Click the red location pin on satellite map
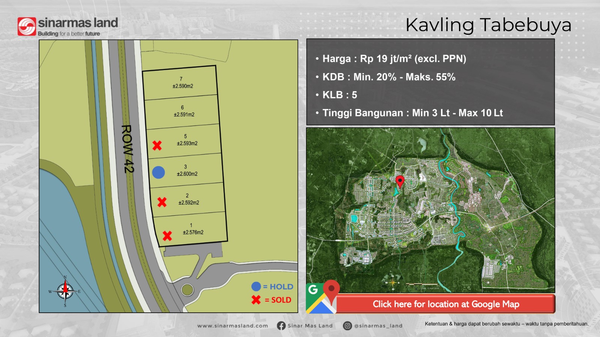 pos(400,181)
